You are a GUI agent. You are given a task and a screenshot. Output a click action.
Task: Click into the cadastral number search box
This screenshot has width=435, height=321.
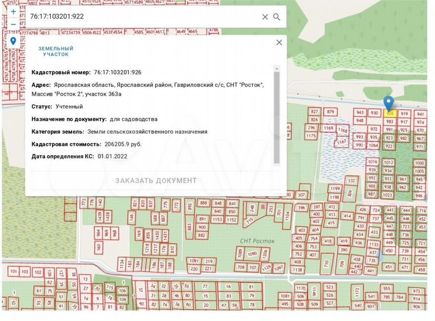142,17
